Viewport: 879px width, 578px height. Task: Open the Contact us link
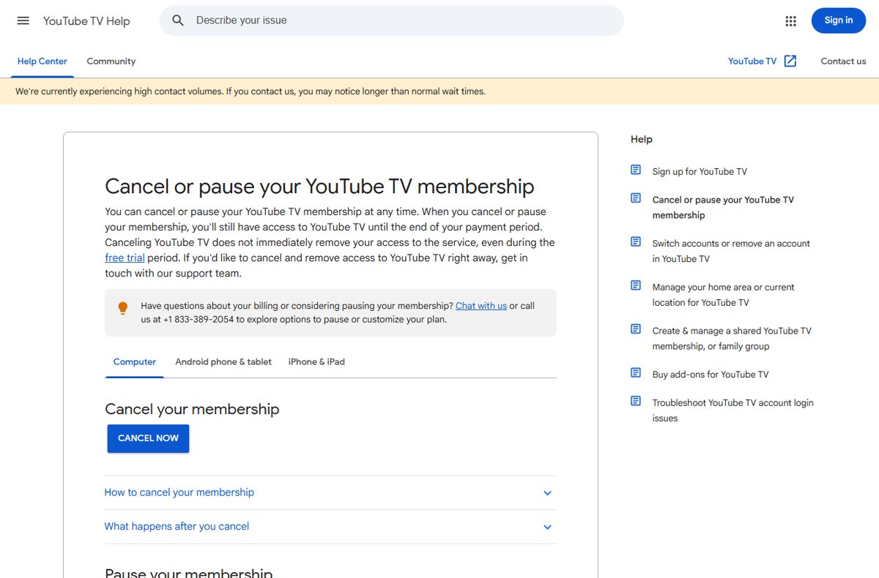(843, 61)
